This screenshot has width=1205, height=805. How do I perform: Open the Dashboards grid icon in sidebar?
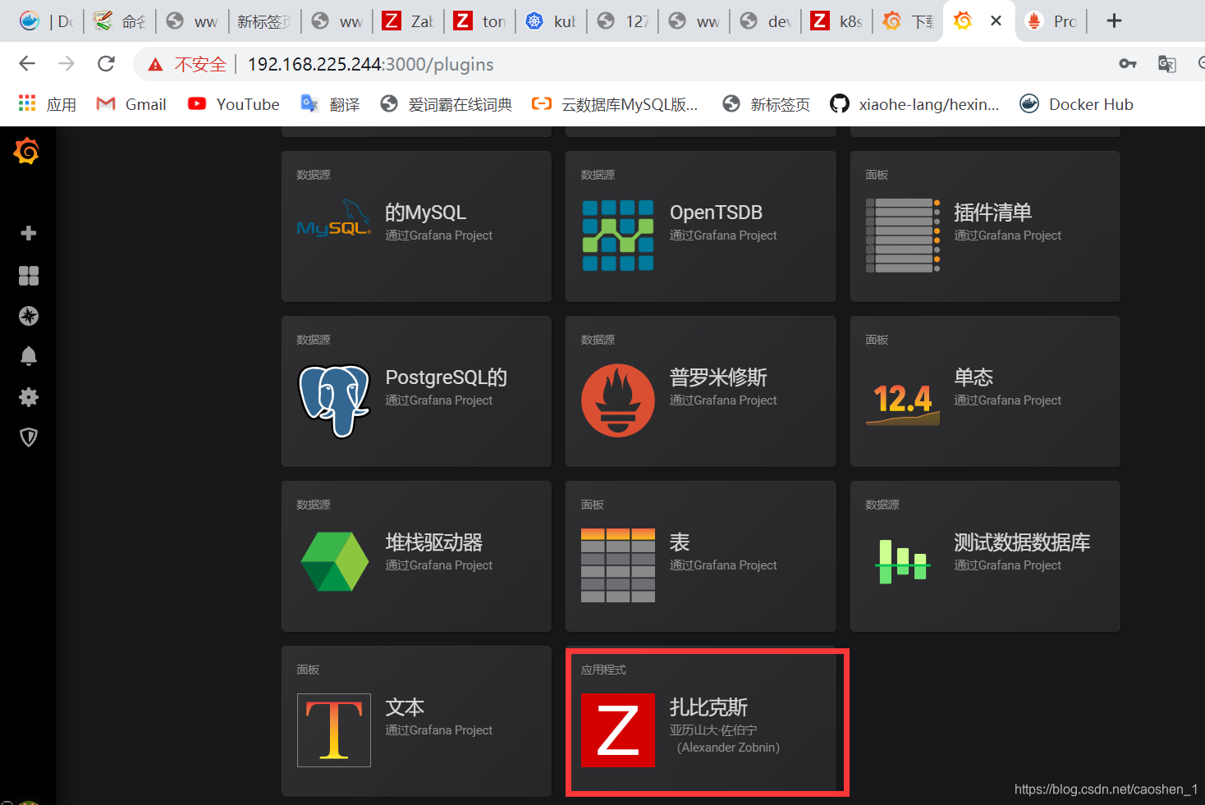pyautogui.click(x=29, y=276)
